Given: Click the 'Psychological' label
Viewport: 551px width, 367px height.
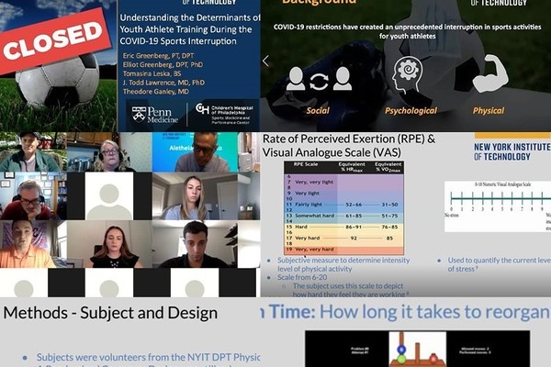Looking at the screenshot, I should pyautogui.click(x=410, y=111).
